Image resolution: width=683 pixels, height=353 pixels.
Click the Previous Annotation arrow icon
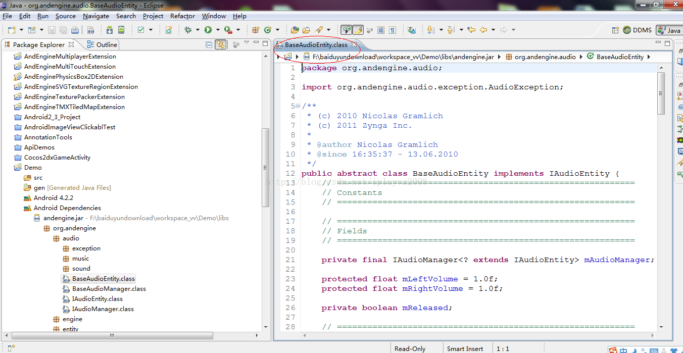click(451, 30)
